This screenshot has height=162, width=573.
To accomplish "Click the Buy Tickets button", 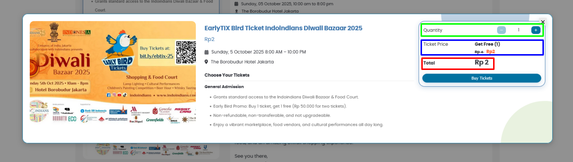I will (482, 78).
